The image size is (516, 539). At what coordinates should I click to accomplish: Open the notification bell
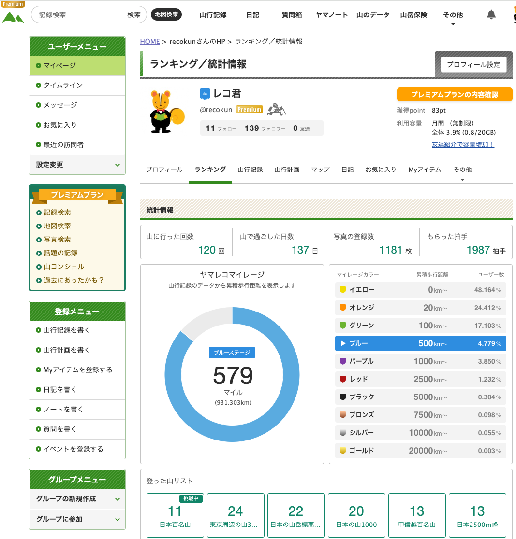click(x=491, y=15)
